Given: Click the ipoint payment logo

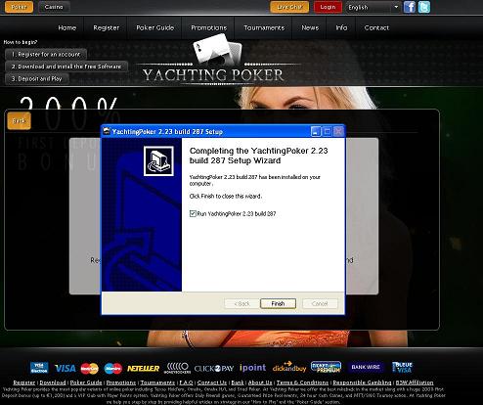Looking at the screenshot, I should 253,368.
